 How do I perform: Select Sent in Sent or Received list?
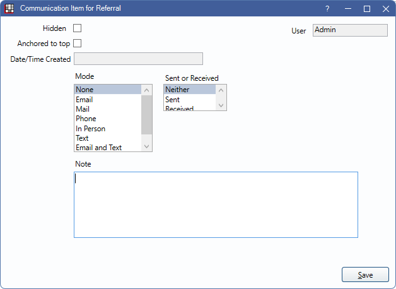coord(172,100)
